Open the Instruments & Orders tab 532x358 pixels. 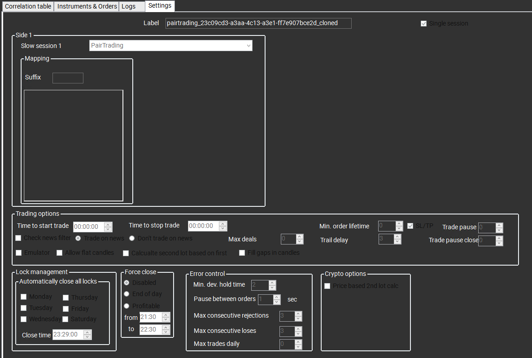coord(87,6)
